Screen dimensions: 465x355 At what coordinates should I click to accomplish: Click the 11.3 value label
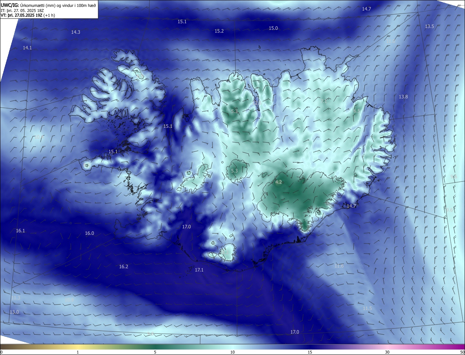16,298
